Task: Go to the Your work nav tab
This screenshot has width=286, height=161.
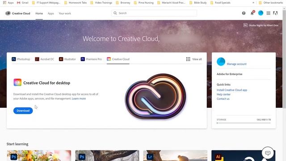Action: pos(65,13)
